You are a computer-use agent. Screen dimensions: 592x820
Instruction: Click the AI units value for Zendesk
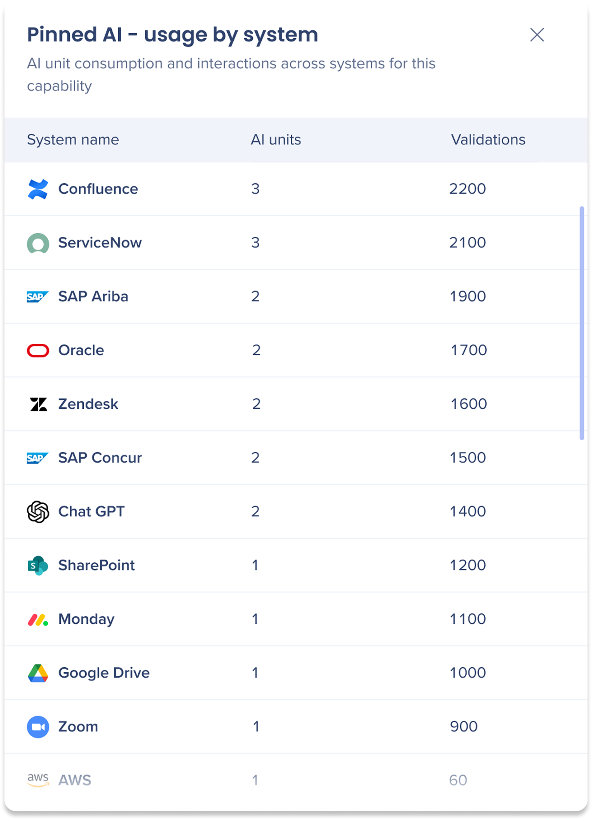[257, 404]
